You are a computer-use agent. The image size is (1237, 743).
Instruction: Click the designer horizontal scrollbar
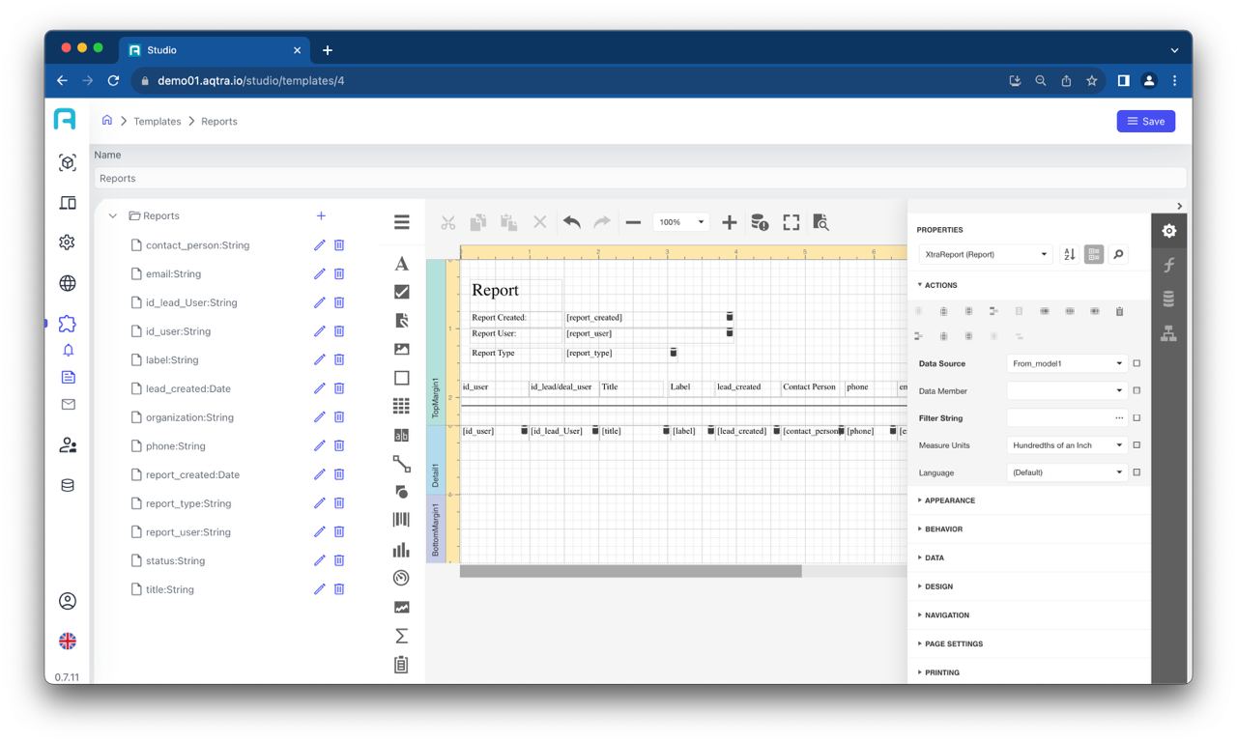click(x=630, y=571)
